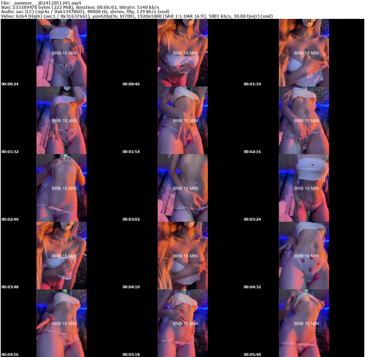365x357 pixels.
Task: Open the preview frame at 00:01:10
Action: [x=304, y=53]
